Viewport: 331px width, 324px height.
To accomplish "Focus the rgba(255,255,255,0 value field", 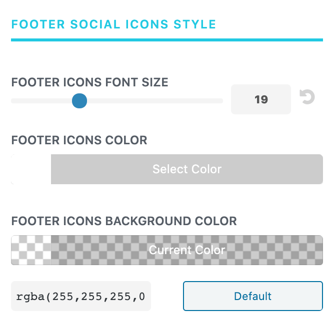I will pyautogui.click(x=81, y=296).
